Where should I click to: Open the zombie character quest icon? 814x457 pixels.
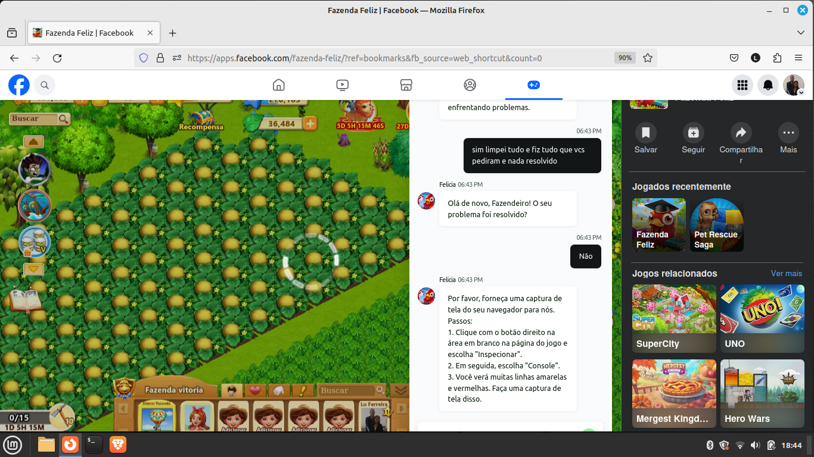(35, 169)
